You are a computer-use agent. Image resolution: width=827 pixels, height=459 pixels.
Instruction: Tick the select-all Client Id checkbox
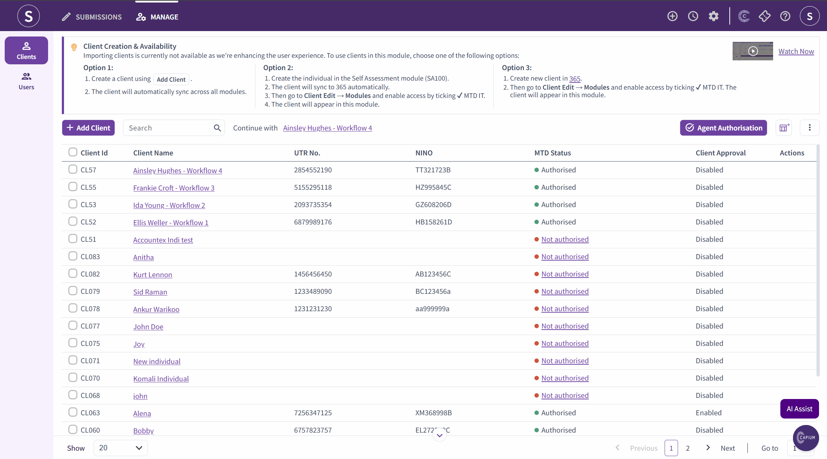click(73, 152)
